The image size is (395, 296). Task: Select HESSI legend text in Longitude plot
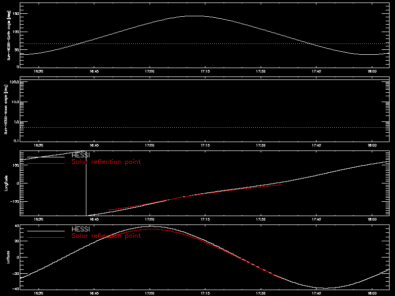coord(80,155)
